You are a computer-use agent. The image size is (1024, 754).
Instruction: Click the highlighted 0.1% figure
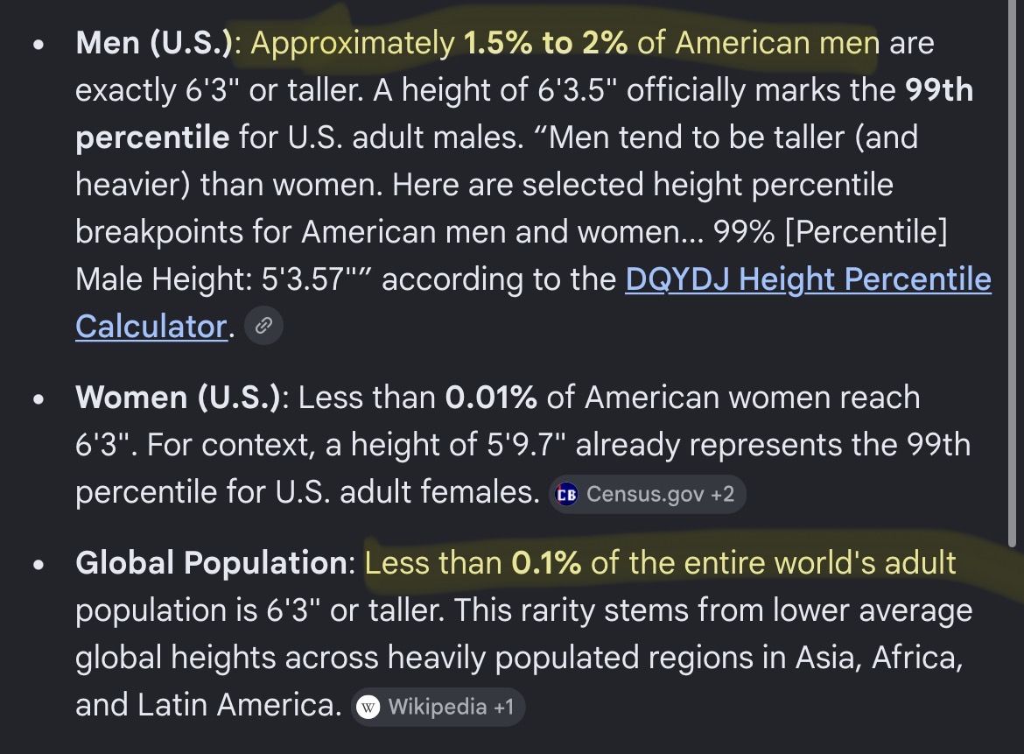(x=547, y=563)
